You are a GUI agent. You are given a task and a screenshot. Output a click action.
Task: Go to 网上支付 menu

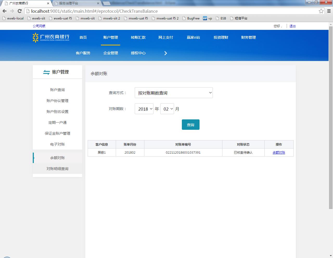coord(166,37)
